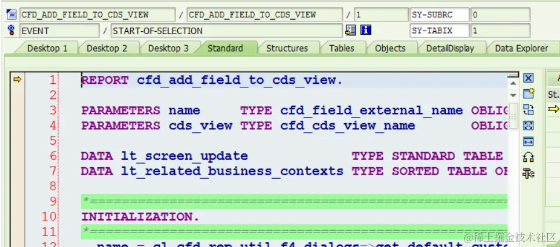Click the code editor scroll up arrow
This screenshot has width=560, height=247.
tap(513, 83)
